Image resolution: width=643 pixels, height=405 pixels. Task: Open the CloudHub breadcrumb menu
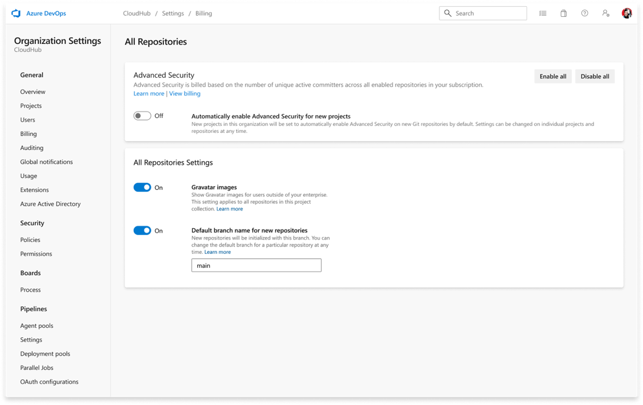136,13
